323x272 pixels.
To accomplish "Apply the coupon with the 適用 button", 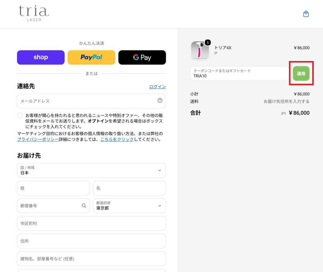I will tap(301, 73).
